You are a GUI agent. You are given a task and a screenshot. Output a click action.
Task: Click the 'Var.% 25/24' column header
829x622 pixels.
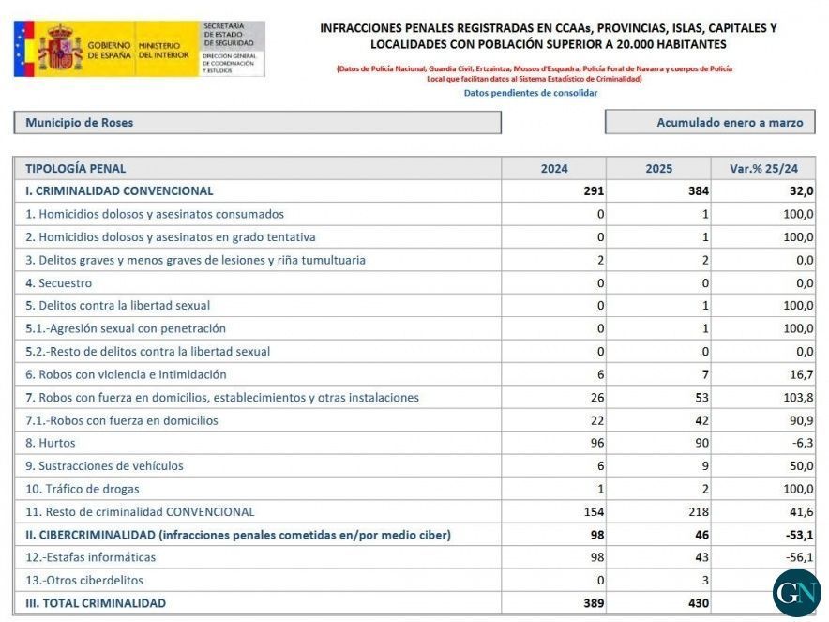point(763,169)
